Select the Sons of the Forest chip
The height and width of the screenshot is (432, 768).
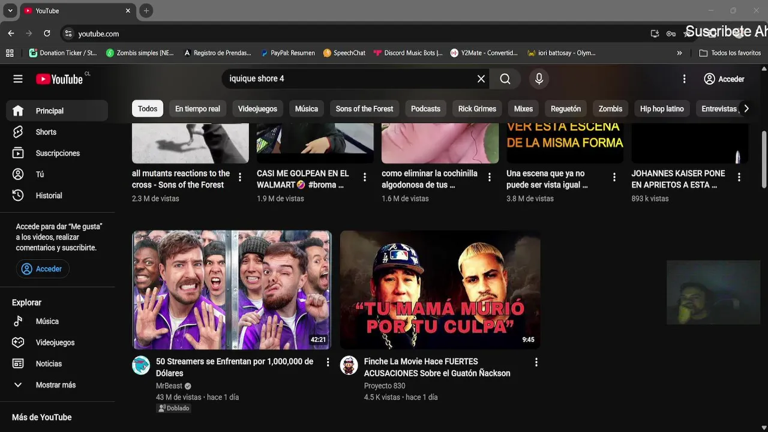coord(364,109)
